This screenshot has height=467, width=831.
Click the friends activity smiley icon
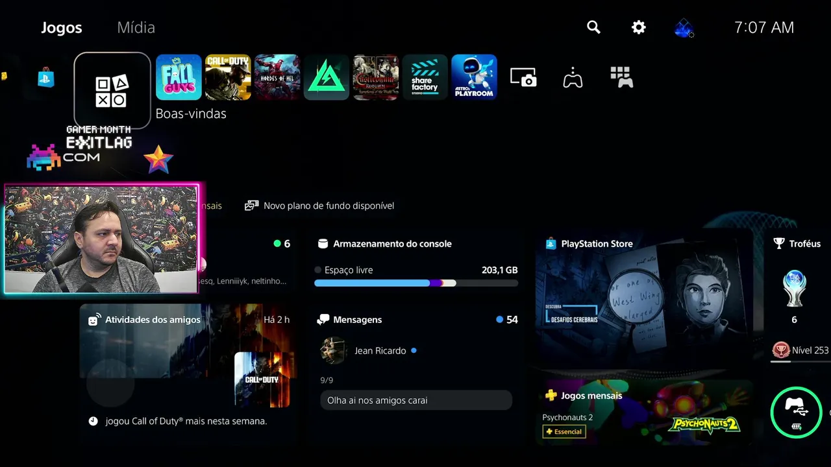[x=93, y=320]
